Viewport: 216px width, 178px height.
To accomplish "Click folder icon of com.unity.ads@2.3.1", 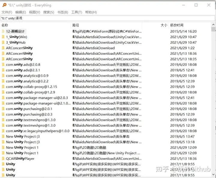I will (3, 70).
